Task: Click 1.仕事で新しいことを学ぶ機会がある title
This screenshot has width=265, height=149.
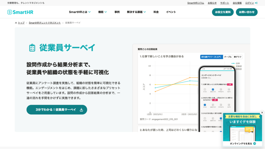Action: [162, 56]
